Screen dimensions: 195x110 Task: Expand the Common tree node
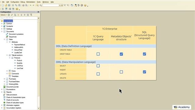[x=2, y=24]
